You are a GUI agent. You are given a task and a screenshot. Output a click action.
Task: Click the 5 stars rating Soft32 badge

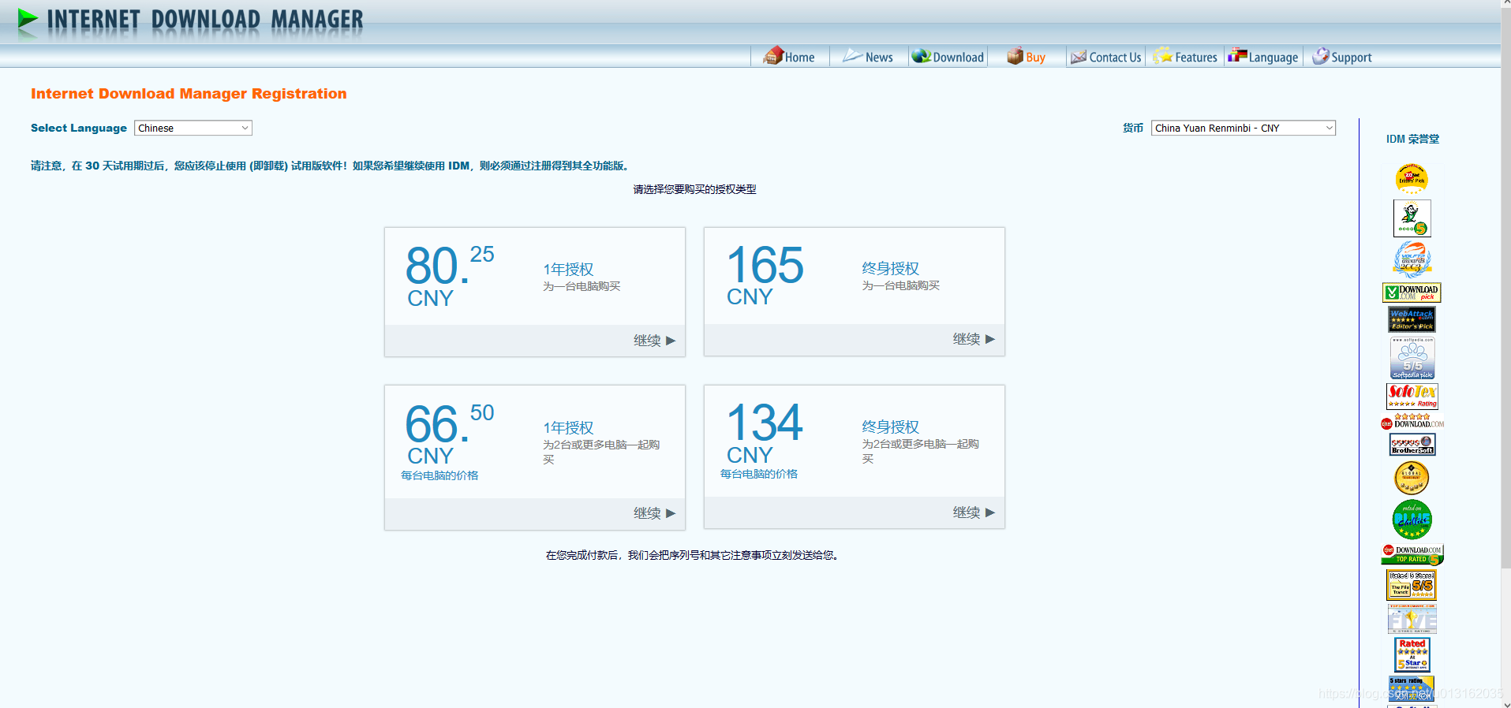1412,688
